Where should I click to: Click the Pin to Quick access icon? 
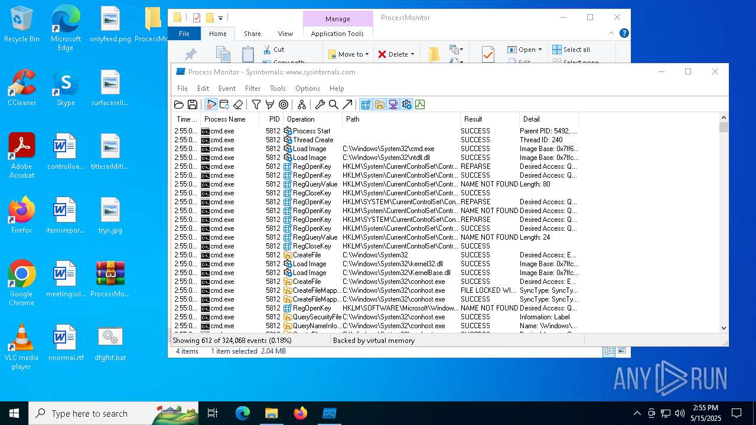190,55
